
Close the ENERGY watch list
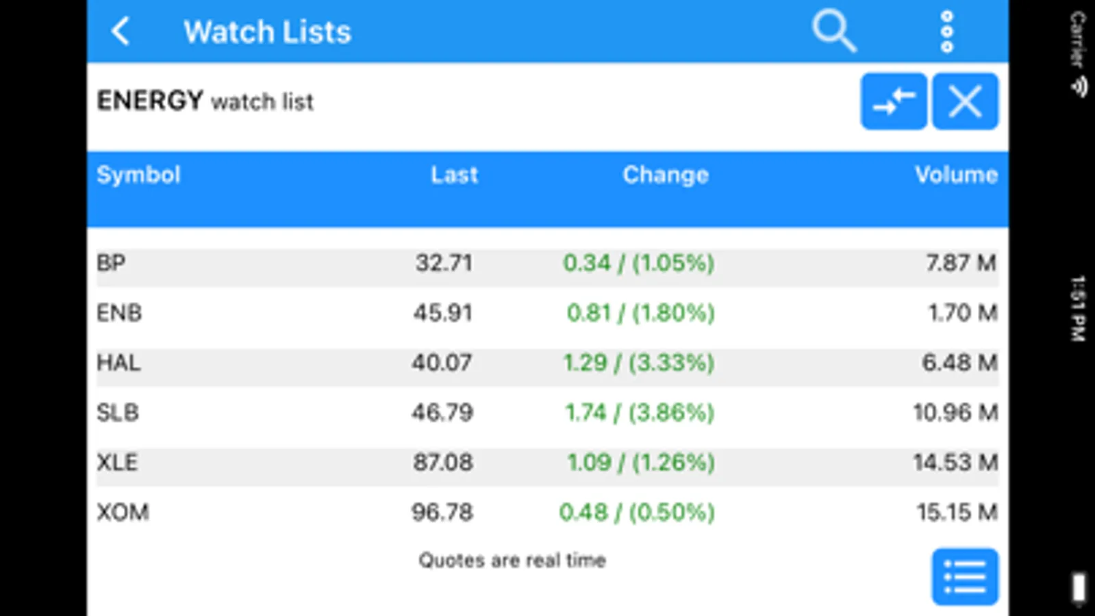[965, 102]
